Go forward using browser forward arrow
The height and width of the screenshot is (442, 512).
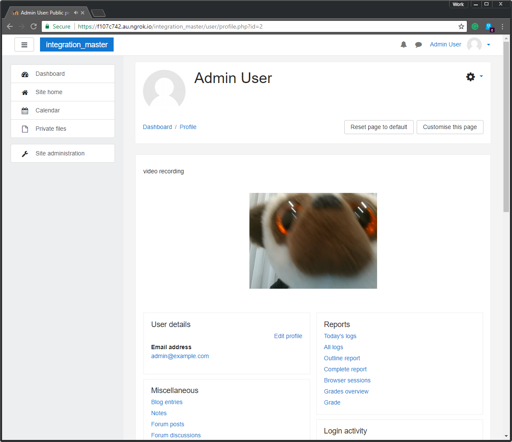(22, 26)
